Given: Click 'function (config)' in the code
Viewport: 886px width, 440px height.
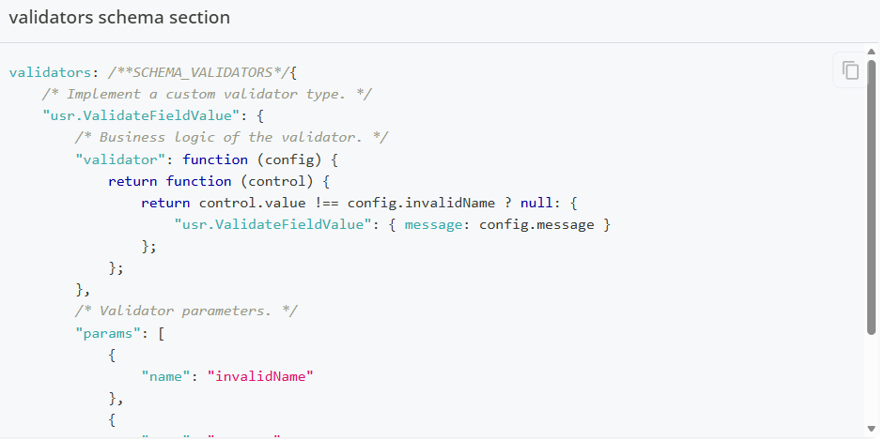Looking at the screenshot, I should point(252,159).
